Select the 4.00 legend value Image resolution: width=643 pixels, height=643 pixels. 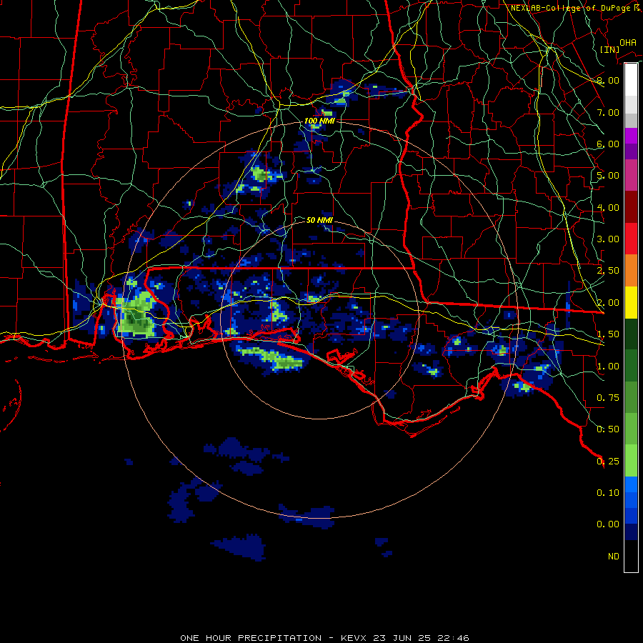[x=608, y=207]
